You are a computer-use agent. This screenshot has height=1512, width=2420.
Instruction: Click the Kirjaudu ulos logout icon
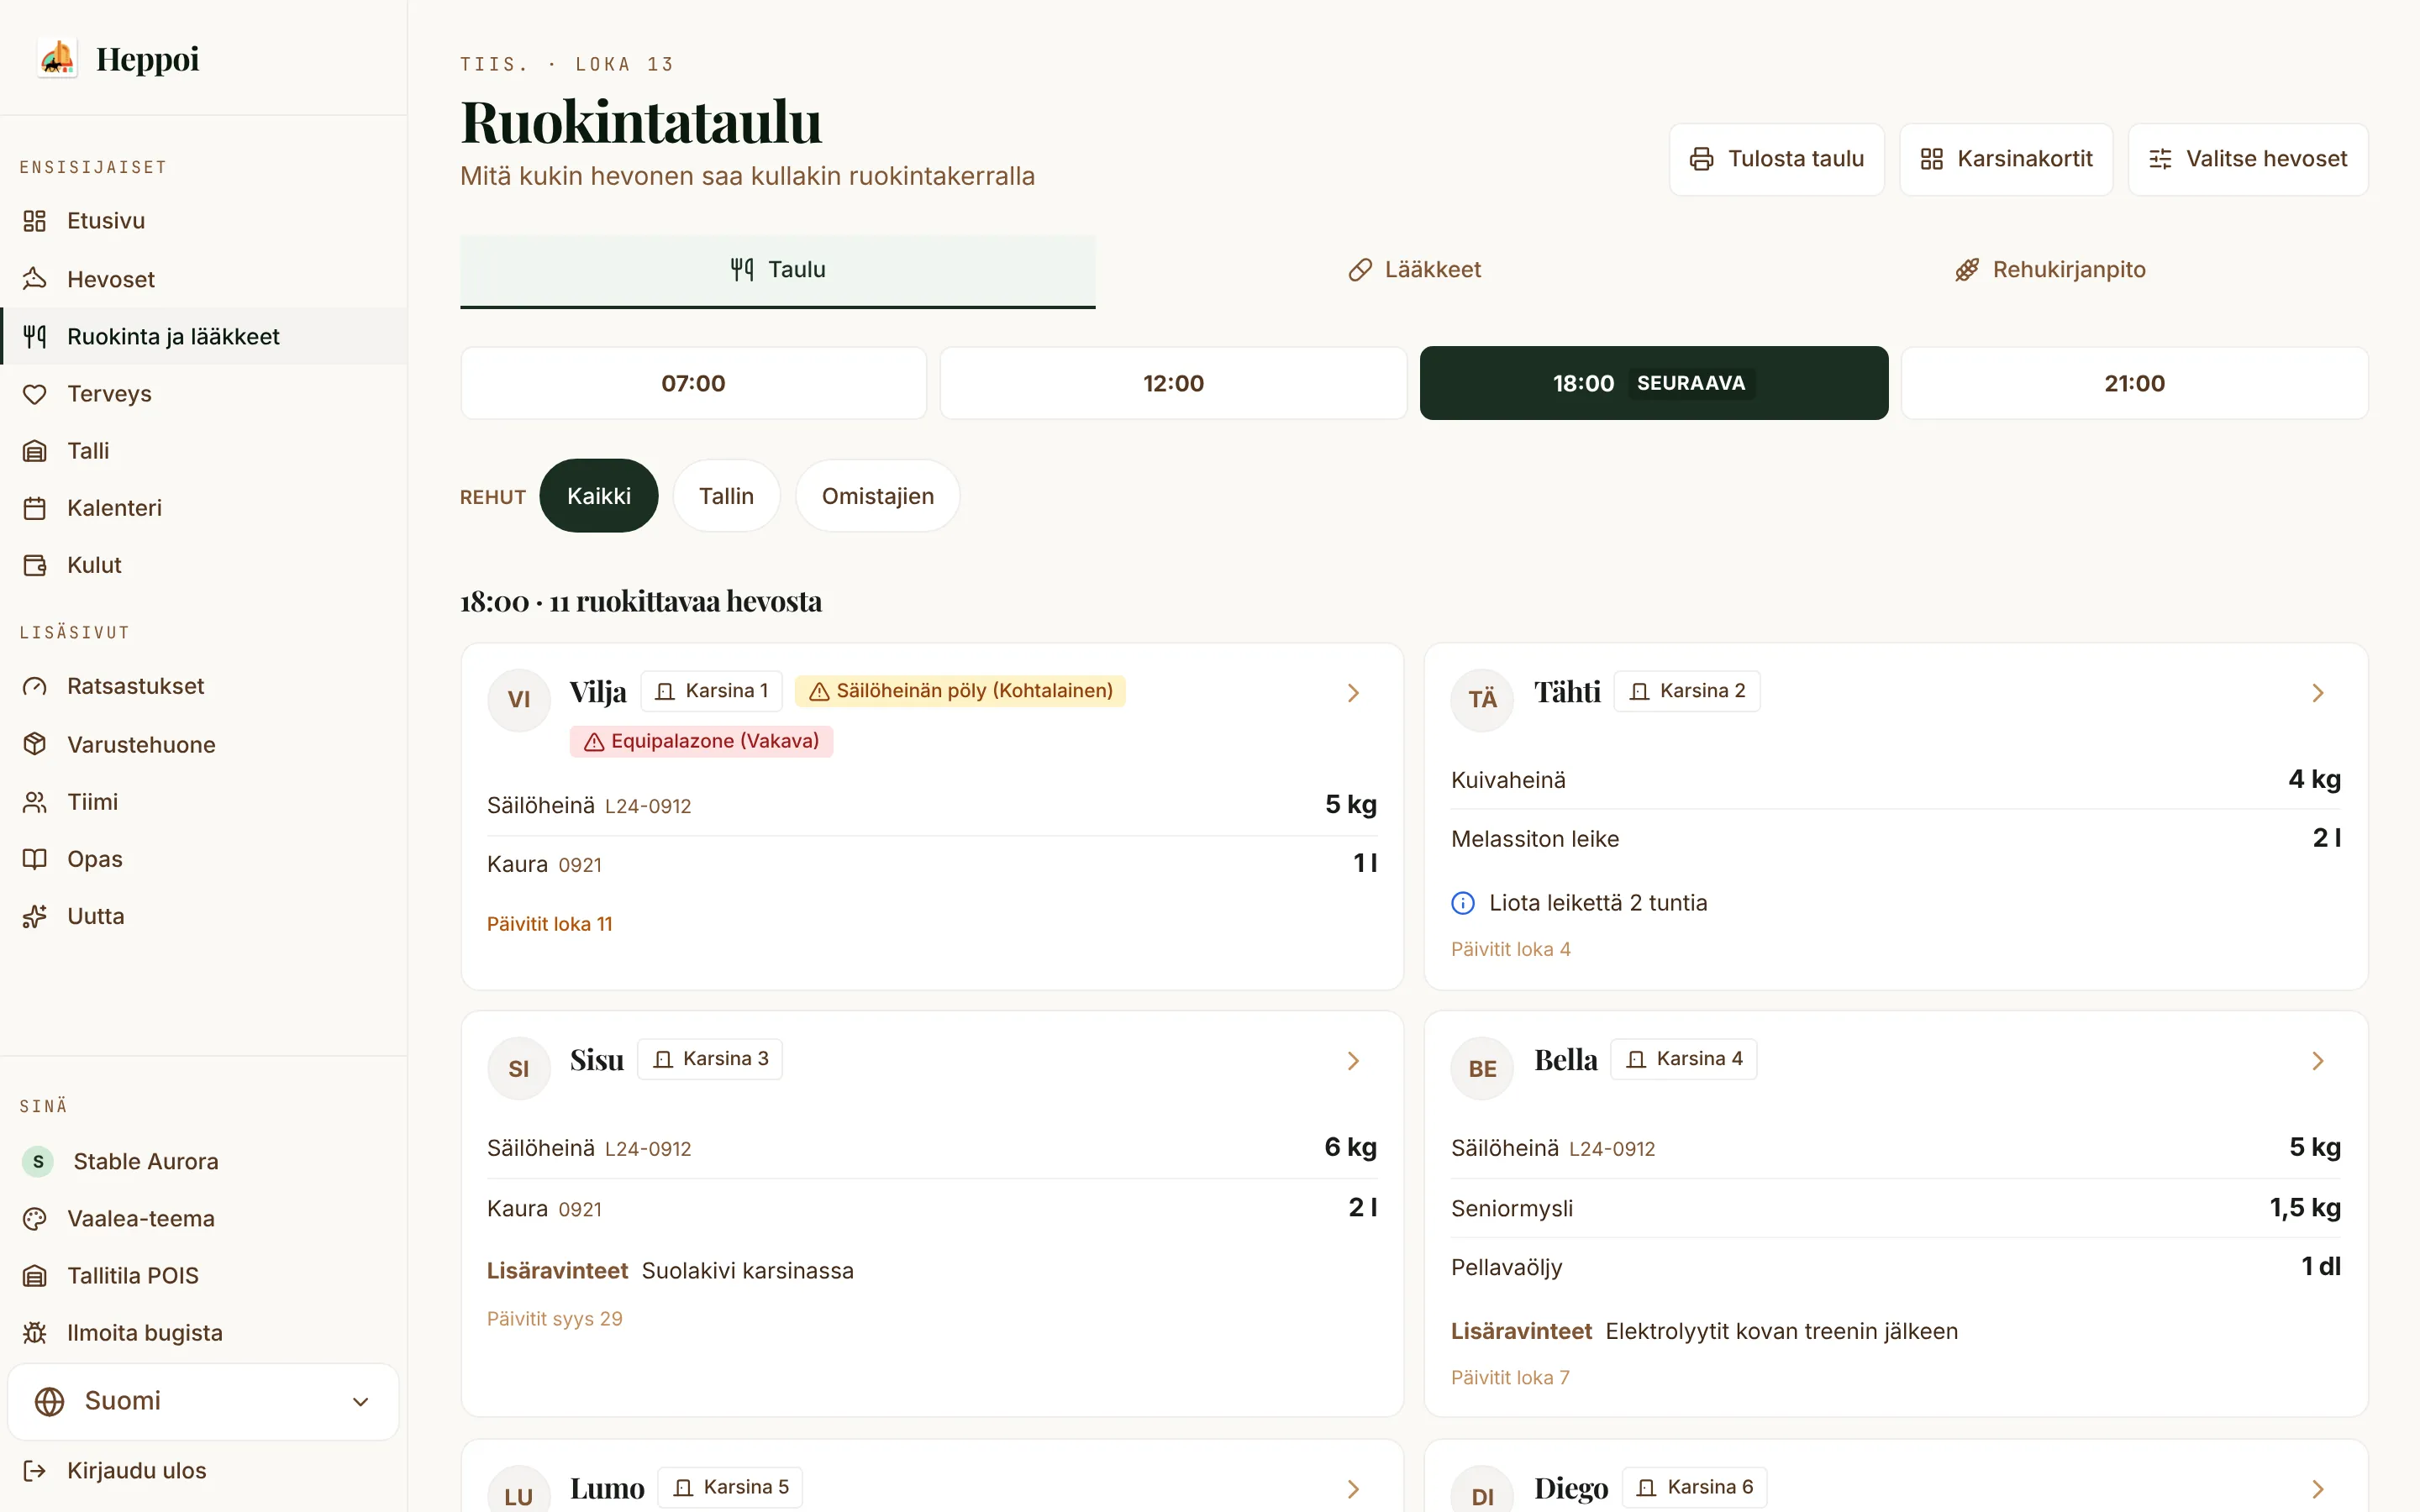35,1470
